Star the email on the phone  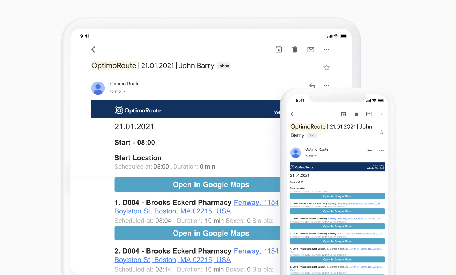point(381,132)
